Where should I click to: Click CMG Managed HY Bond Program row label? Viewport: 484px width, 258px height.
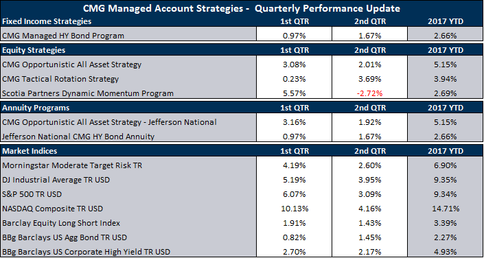(x=63, y=36)
